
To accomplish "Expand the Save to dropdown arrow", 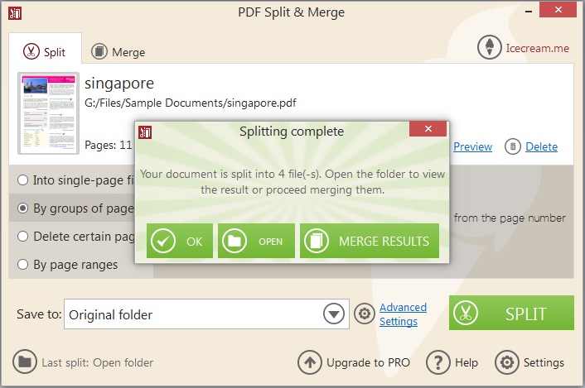I will 334,314.
